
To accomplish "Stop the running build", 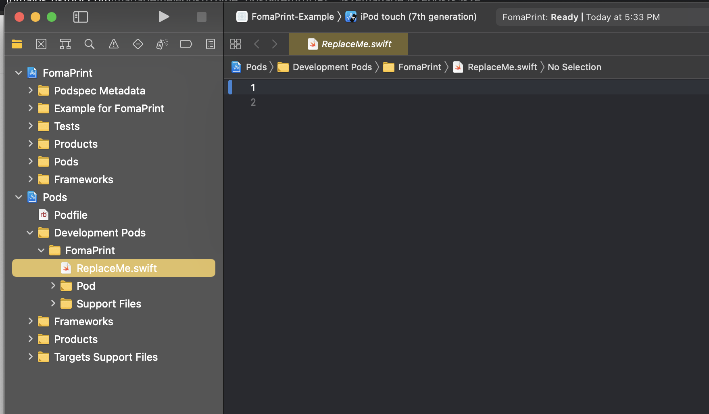I will (202, 17).
